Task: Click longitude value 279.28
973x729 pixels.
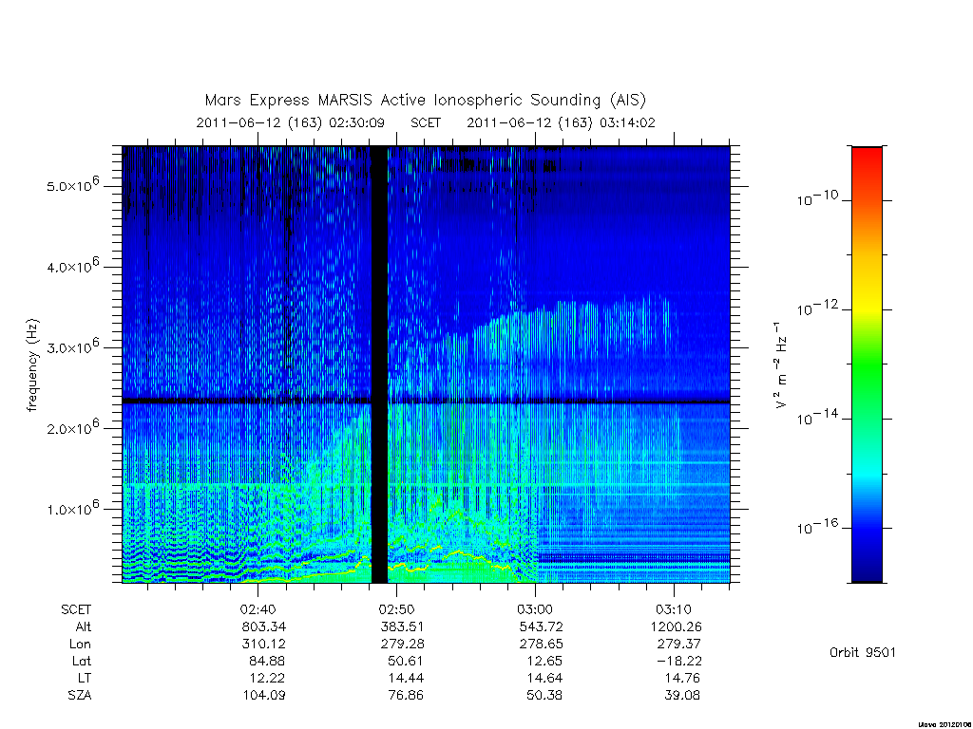Action: pos(403,645)
